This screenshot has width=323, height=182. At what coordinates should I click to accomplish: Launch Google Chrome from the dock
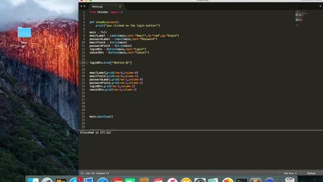tap(117, 180)
